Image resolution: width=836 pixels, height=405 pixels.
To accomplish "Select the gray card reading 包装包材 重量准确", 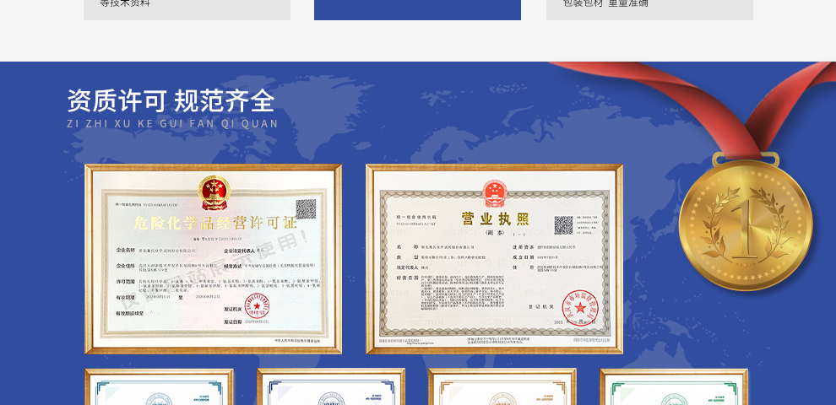I will (649, 9).
